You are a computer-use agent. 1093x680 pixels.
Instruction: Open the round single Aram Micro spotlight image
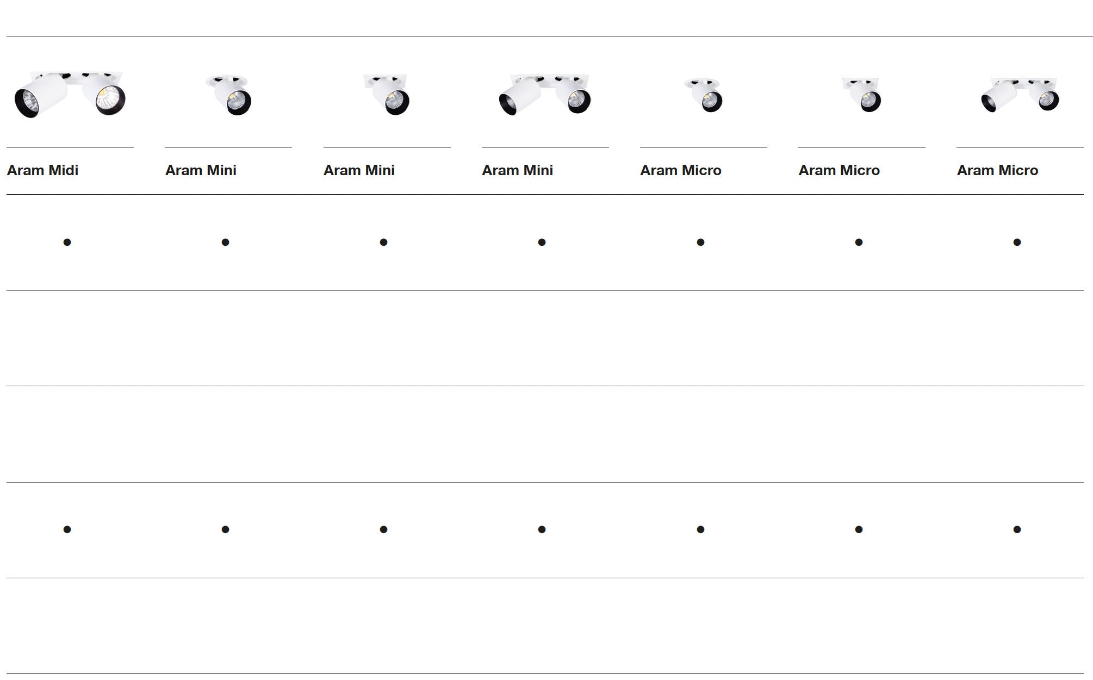(703, 95)
